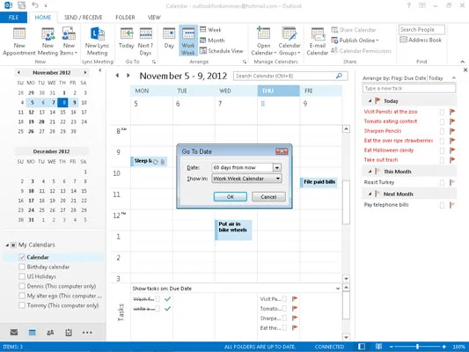The image size is (469, 352).
Task: Click Share Calendar in ribbon
Action: click(x=354, y=30)
